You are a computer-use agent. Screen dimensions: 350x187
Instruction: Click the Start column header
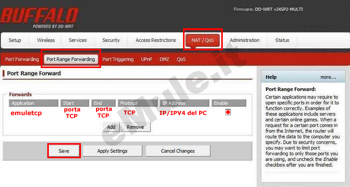coord(74,103)
